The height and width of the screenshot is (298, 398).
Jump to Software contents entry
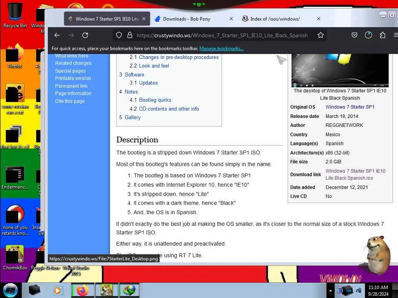[x=134, y=74]
